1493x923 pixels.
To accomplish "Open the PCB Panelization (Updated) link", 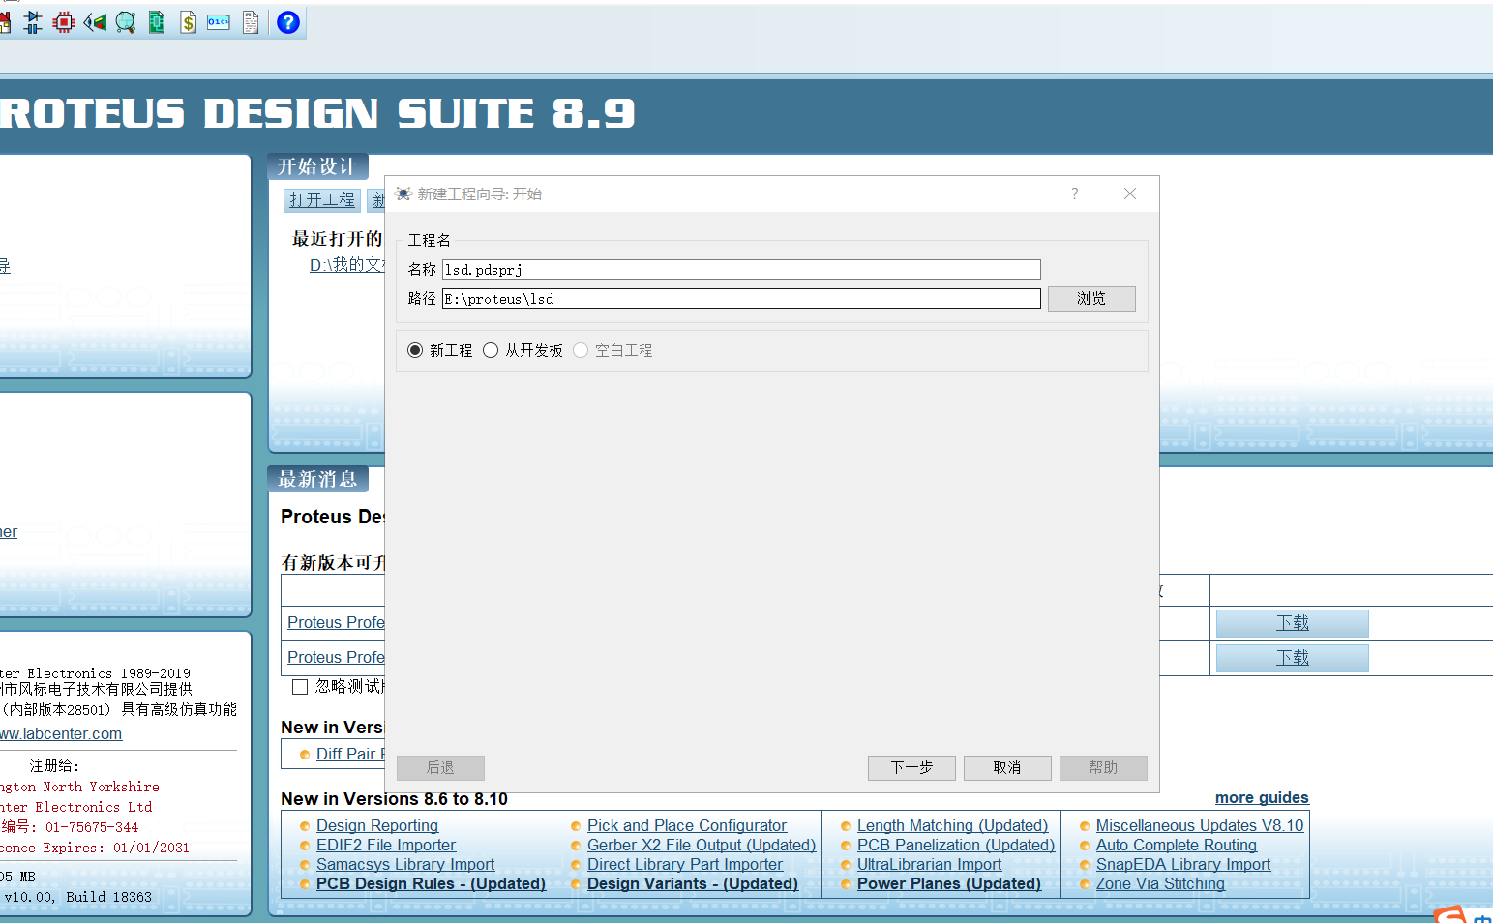I will 956,846.
